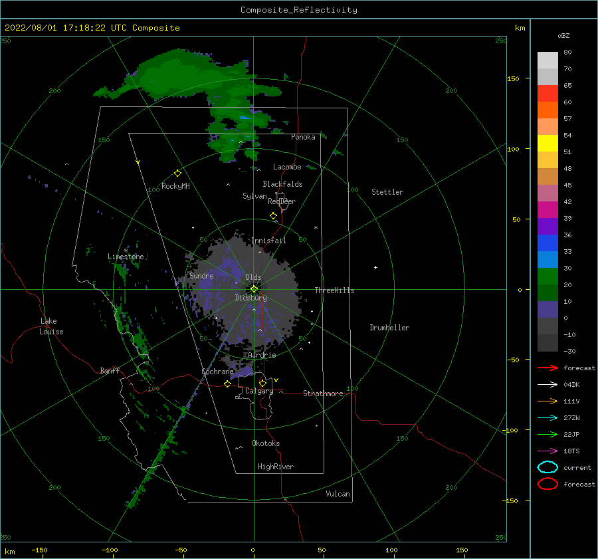Viewport: 598px width, 559px height.
Task: Click the Blackfalds label
Action: click(282, 184)
